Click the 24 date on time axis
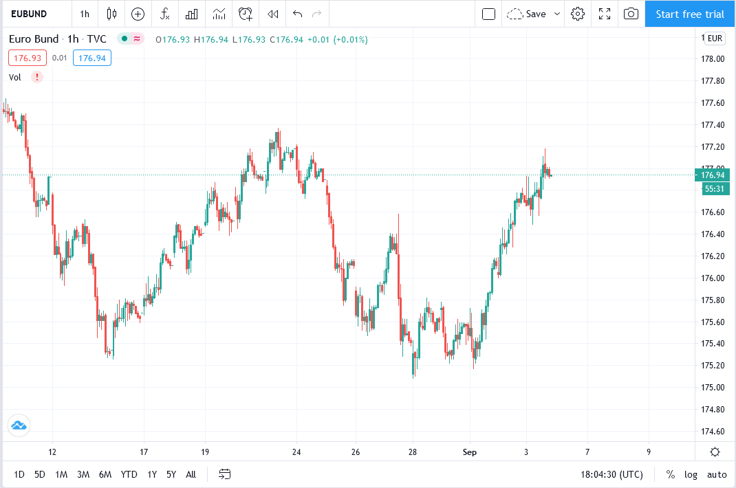736x488 pixels. 296,452
